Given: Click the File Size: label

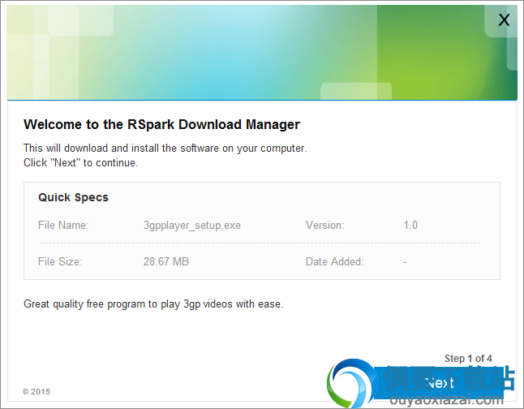Looking at the screenshot, I should coord(60,261).
